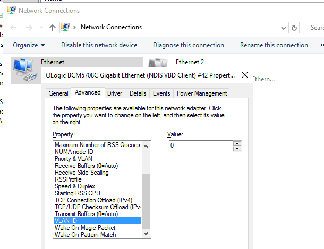Select the Ethernet connection label
Image resolution: width=324 pixels, height=249 pixels.
click(53, 62)
